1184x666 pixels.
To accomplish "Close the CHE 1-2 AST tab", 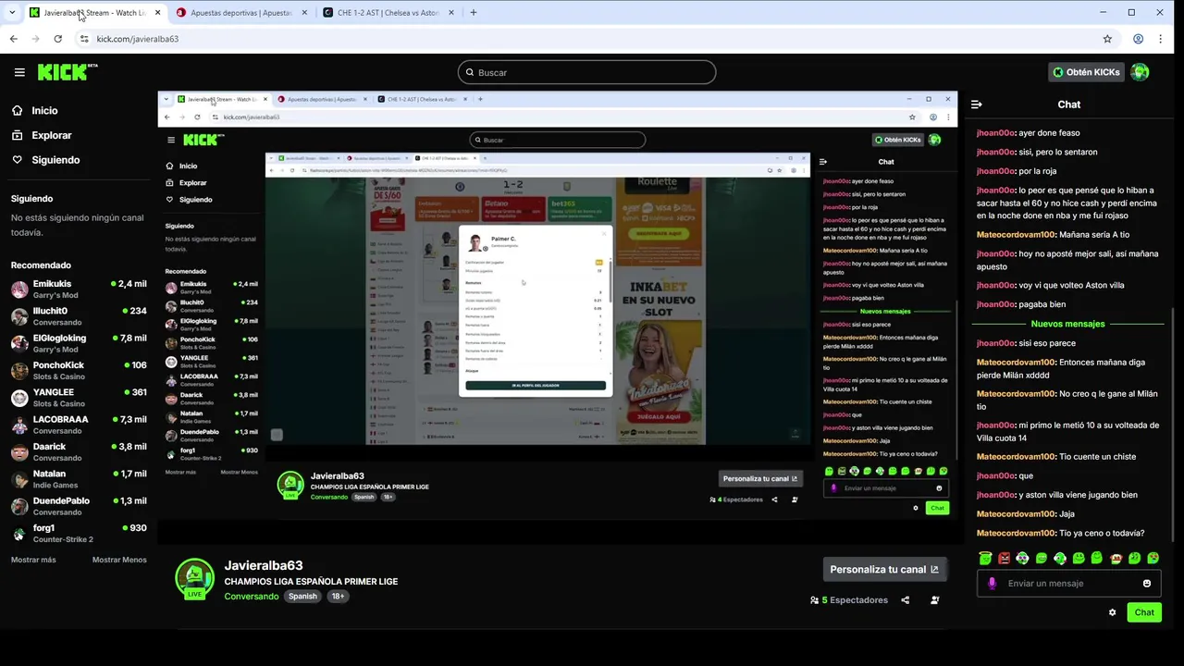I will 451,13.
